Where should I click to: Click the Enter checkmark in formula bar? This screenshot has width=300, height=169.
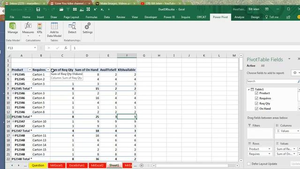(57, 48)
